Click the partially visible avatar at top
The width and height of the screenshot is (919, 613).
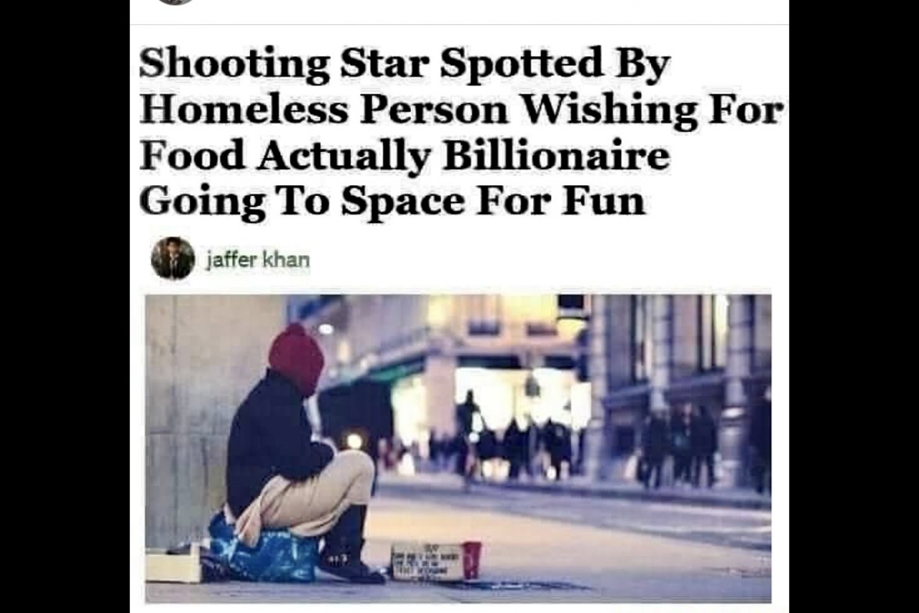click(x=176, y=2)
